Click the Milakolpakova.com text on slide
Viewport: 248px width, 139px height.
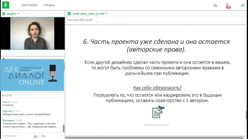click(157, 125)
